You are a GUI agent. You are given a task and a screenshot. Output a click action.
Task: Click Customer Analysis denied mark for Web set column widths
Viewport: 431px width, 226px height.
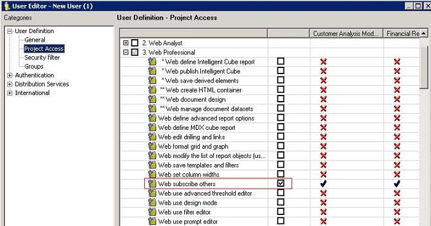(324, 174)
